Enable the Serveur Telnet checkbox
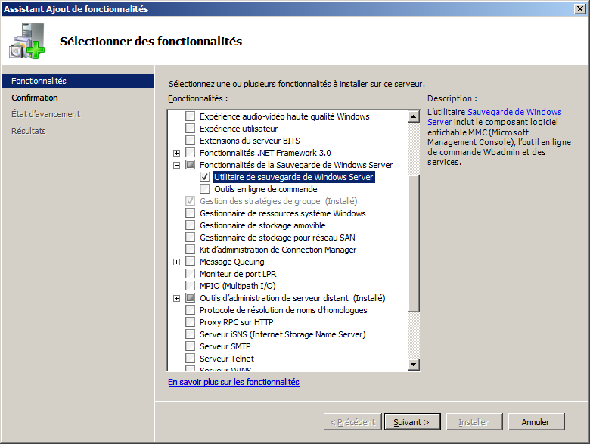 pyautogui.click(x=190, y=359)
